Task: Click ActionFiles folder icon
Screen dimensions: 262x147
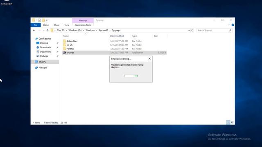Action: [x=64, y=41]
